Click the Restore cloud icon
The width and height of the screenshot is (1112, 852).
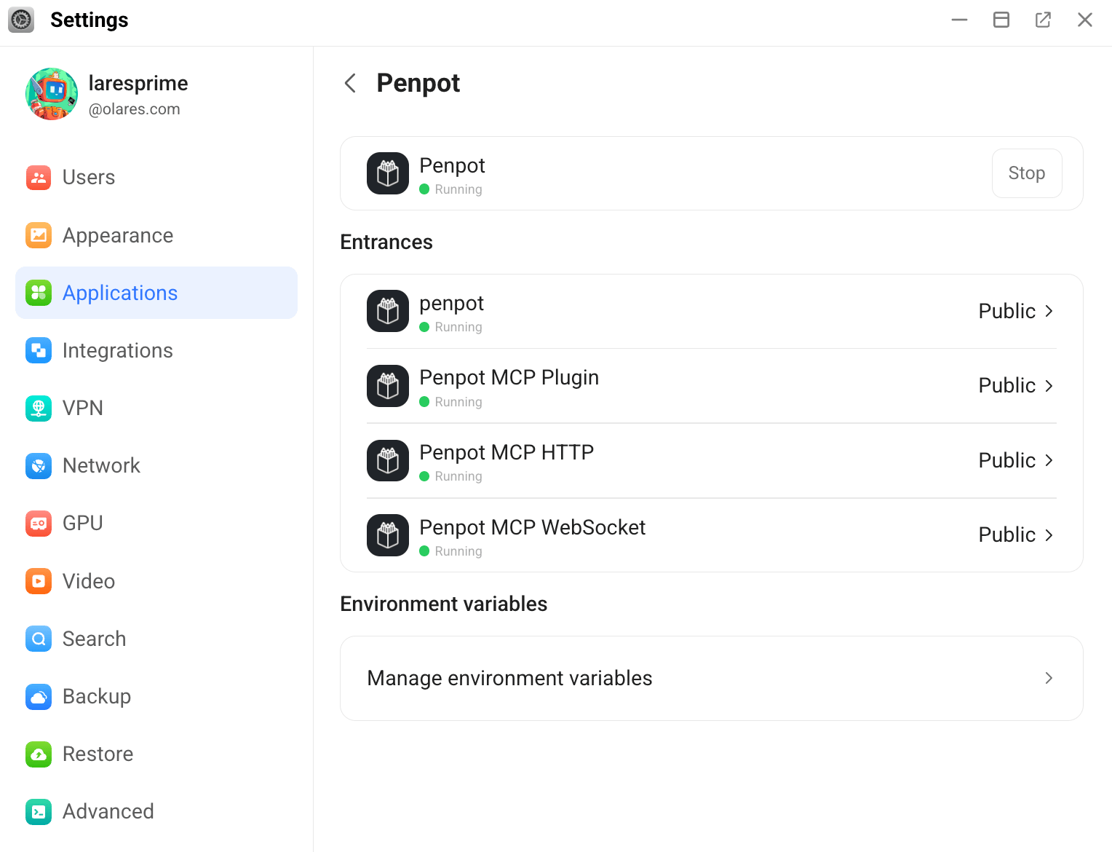click(39, 754)
